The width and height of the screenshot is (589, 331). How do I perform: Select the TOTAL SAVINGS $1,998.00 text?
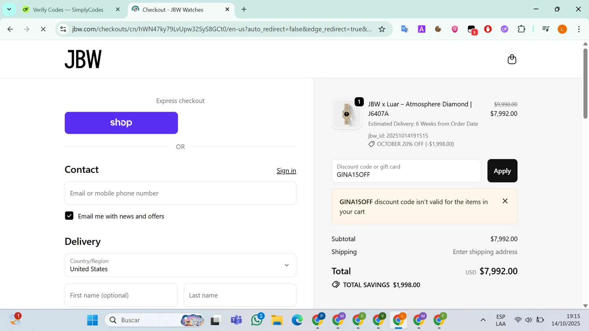tap(381, 285)
